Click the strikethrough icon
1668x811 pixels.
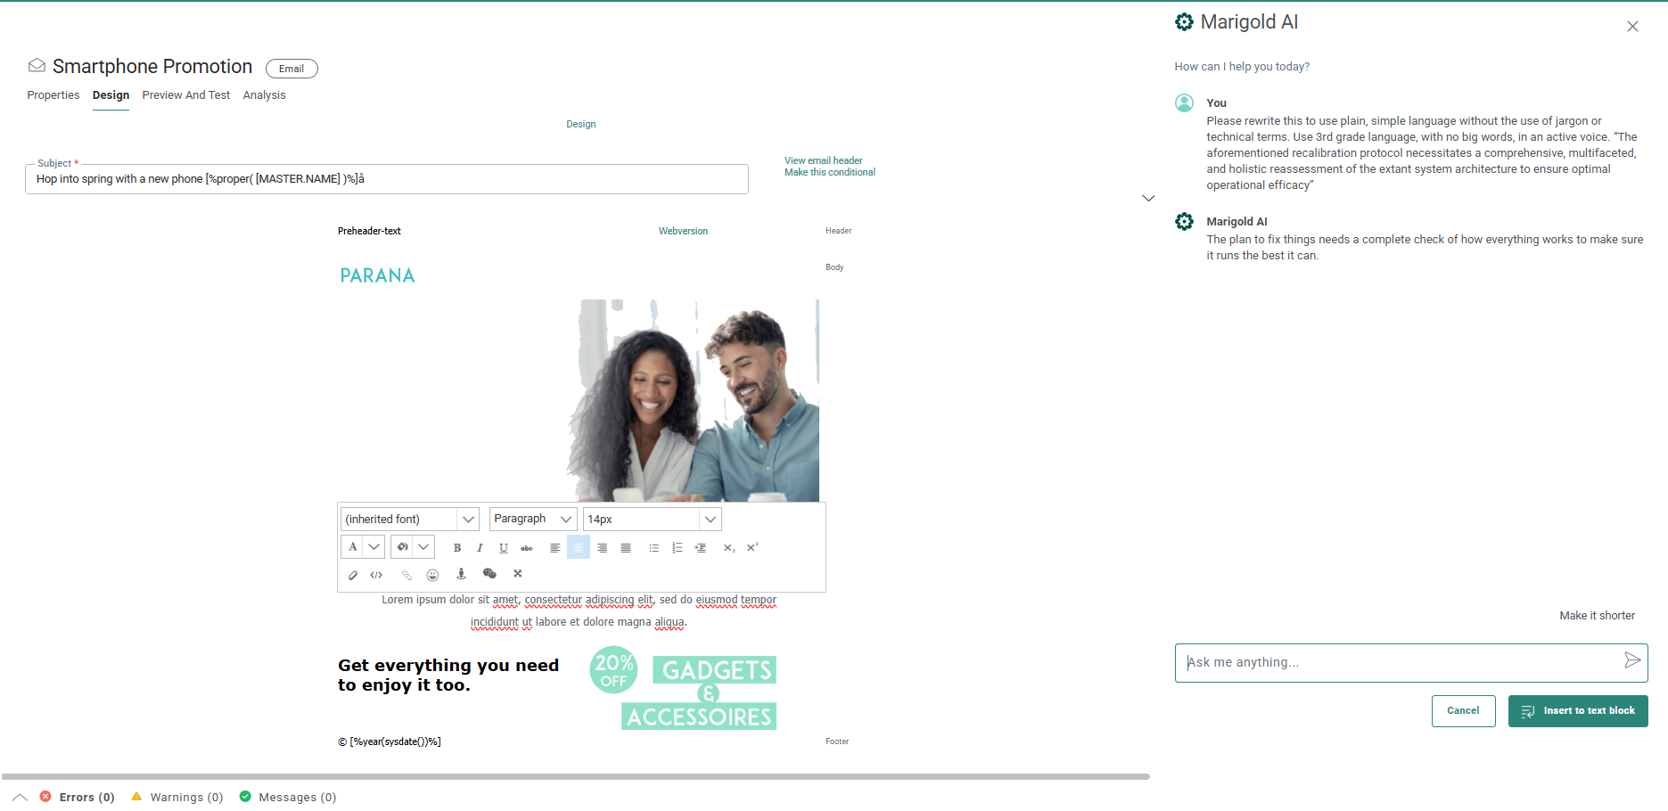coord(527,548)
